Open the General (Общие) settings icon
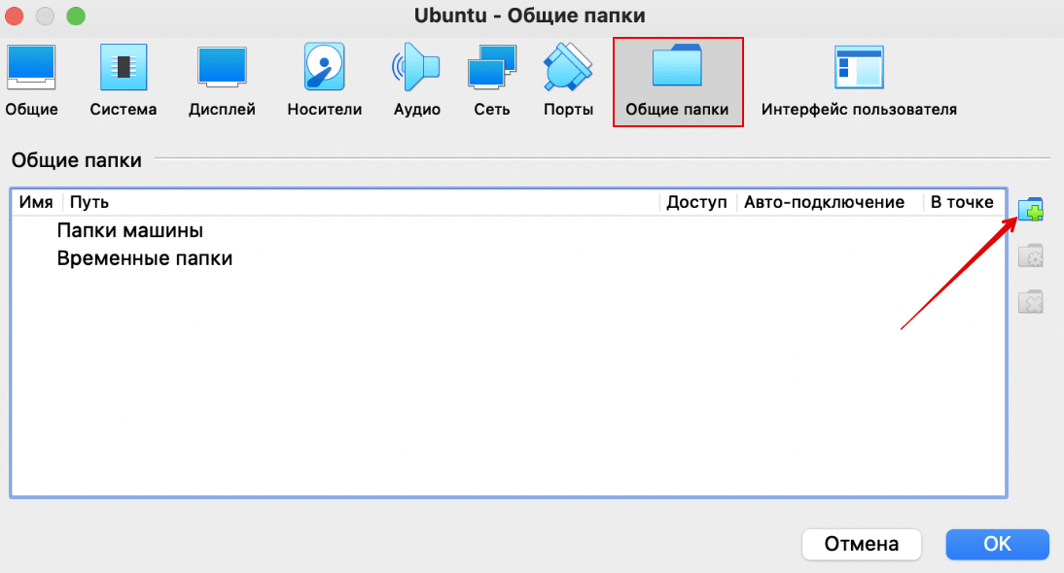Image resolution: width=1064 pixels, height=573 pixels. point(32,68)
